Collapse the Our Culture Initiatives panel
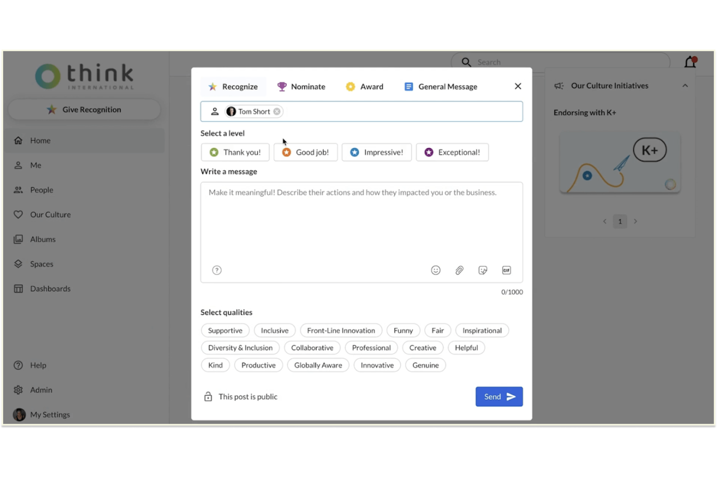Screen dimensions: 717x478 (x=685, y=86)
